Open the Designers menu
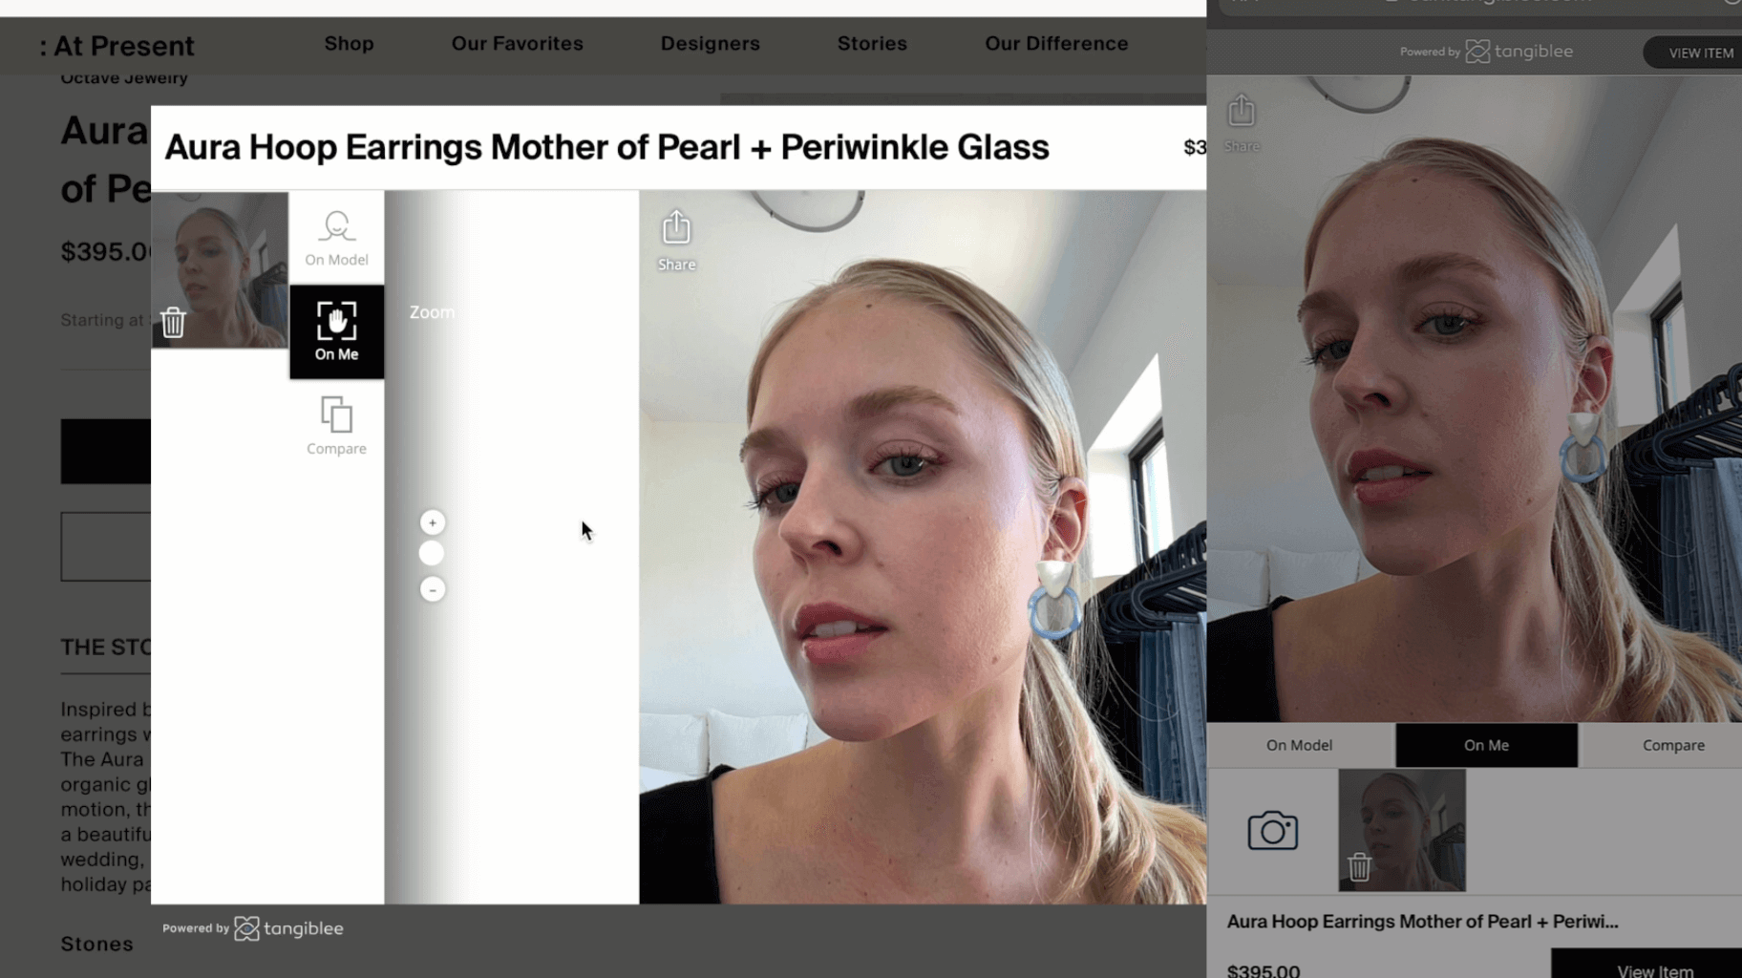The width and height of the screenshot is (1742, 978). (x=710, y=44)
